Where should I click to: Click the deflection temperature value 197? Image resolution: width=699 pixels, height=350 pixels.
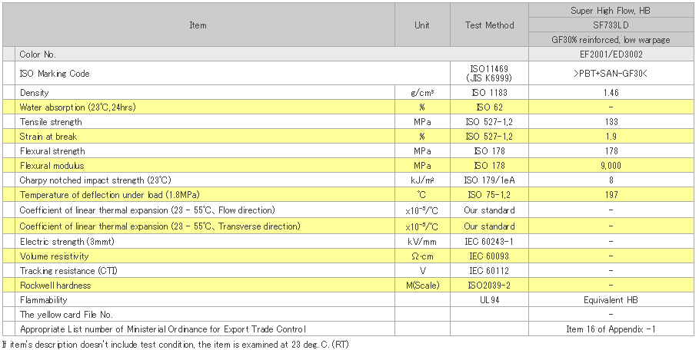tap(611, 195)
